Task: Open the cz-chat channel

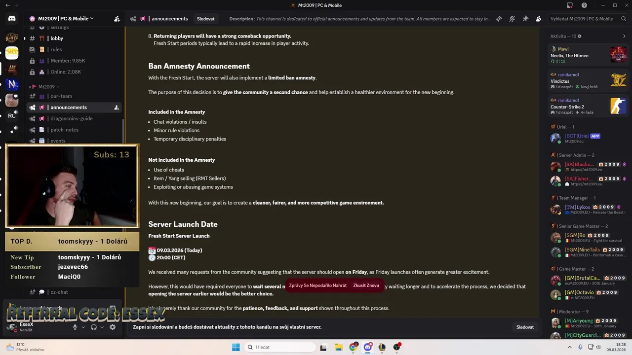Action: (x=74, y=292)
